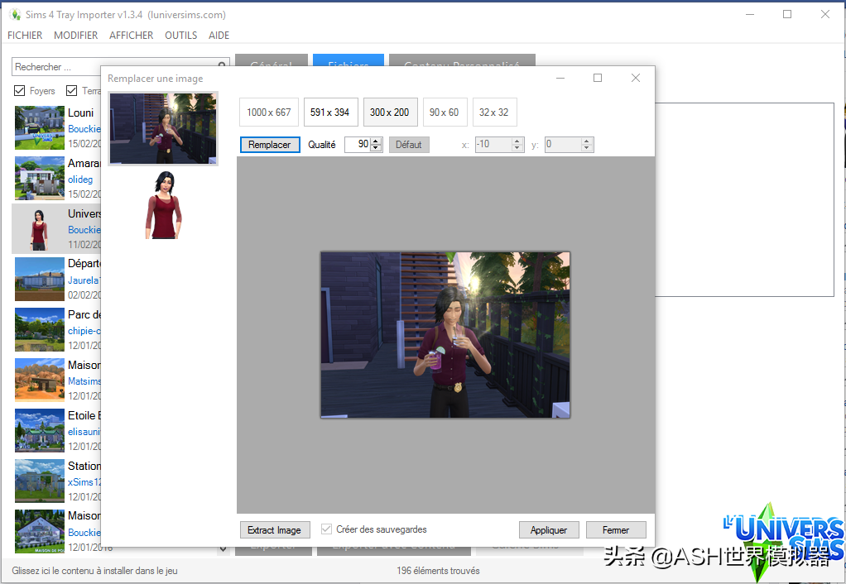Screen dimensions: 846x584
Task: Increase the y offset value
Action: [587, 141]
